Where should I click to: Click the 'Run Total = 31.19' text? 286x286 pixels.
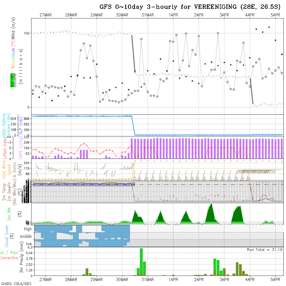click(x=265, y=250)
